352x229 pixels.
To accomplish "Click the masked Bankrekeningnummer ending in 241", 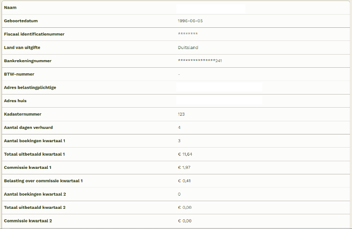I will tap(200, 61).
